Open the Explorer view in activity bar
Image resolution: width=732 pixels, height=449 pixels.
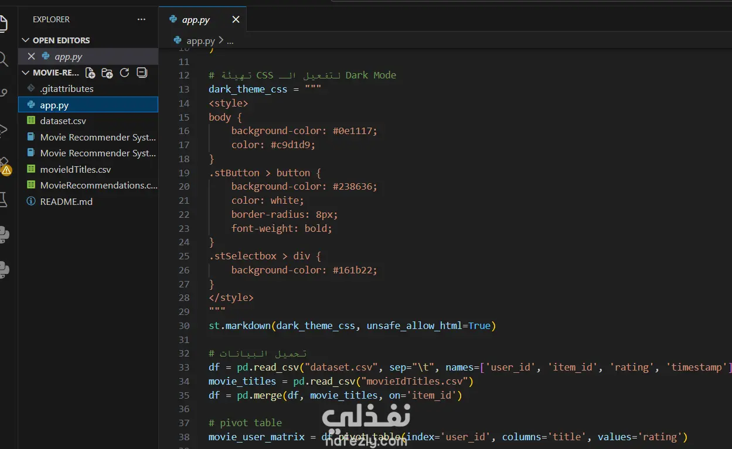[3, 23]
